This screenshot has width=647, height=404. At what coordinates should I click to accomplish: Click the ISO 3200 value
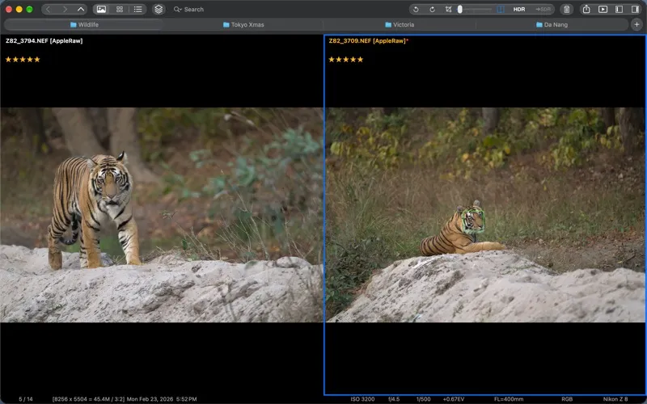(x=362, y=399)
